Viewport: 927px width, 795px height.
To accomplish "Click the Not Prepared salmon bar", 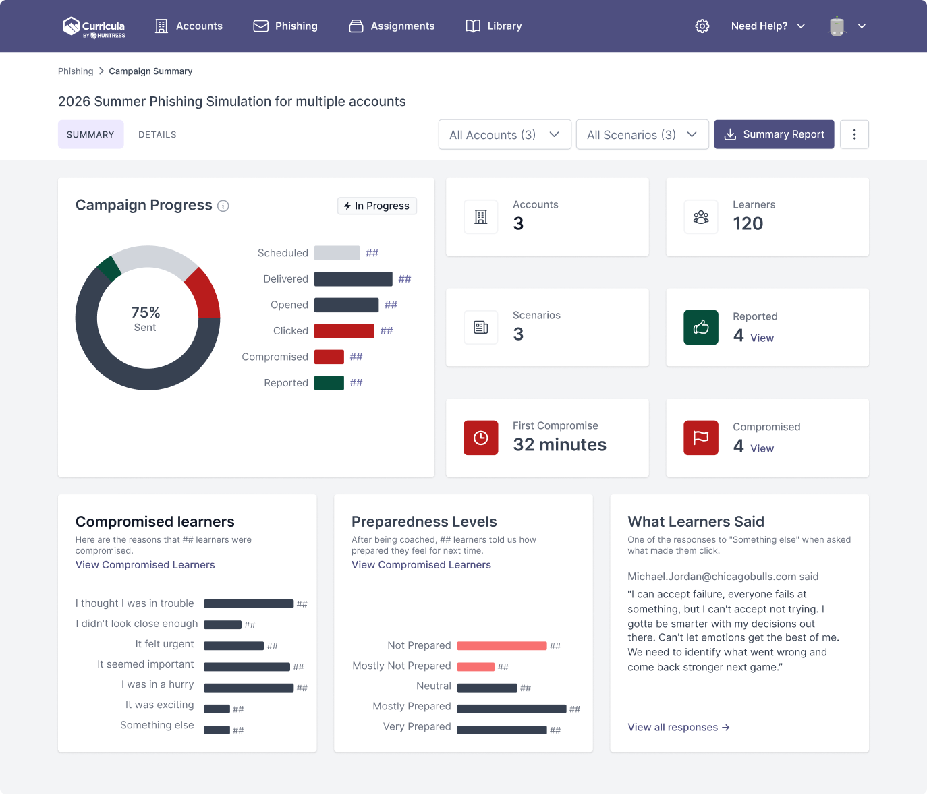I will pyautogui.click(x=502, y=646).
